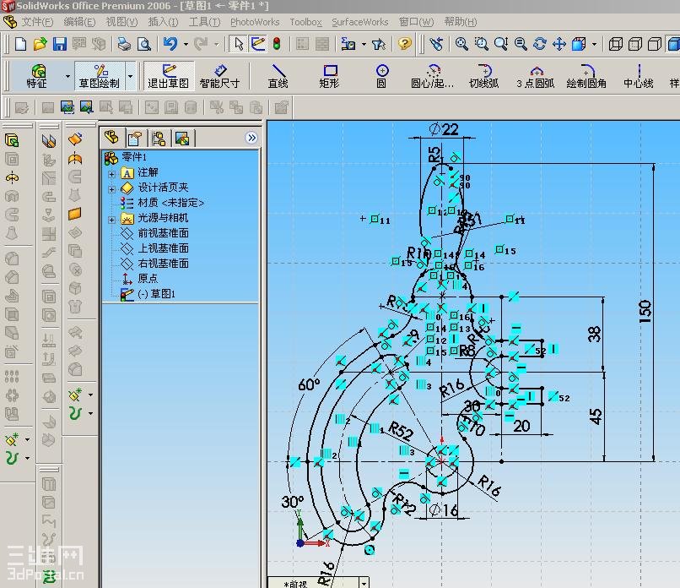Toggle the Select arrow cursor tool
This screenshot has width=680, height=588.
tap(238, 44)
